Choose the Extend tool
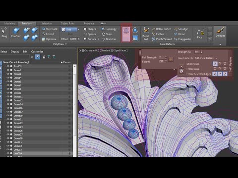 coord(48,34)
